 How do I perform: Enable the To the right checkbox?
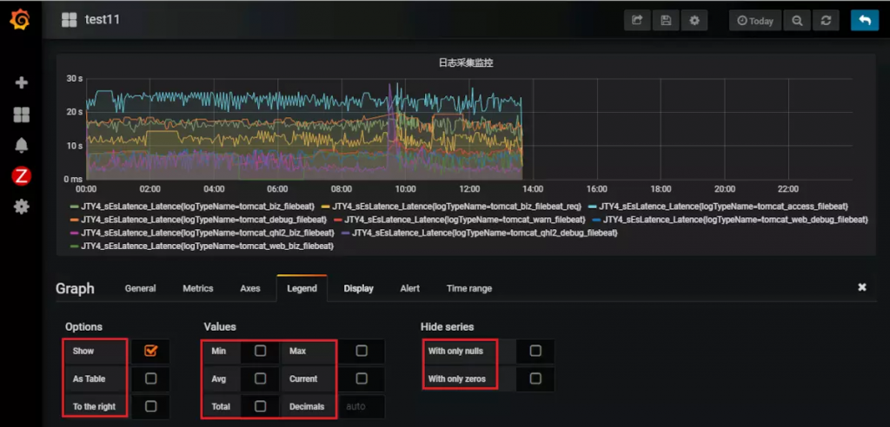(x=150, y=406)
